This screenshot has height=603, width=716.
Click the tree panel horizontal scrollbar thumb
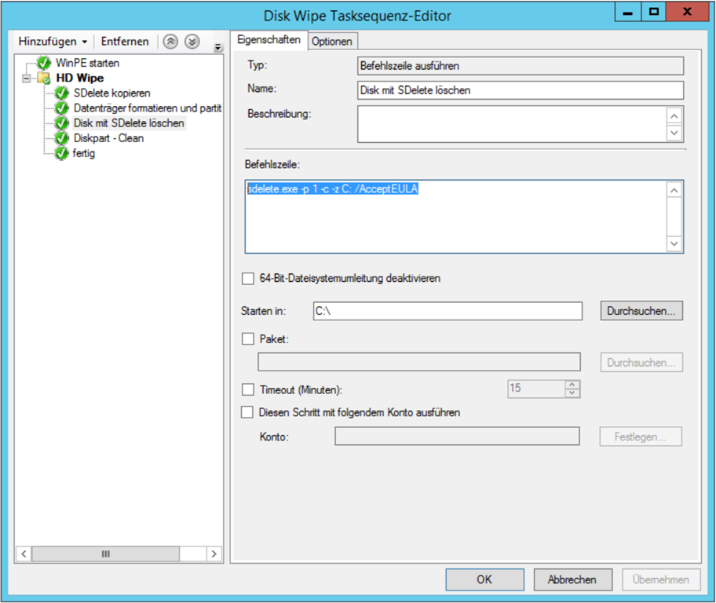point(105,554)
